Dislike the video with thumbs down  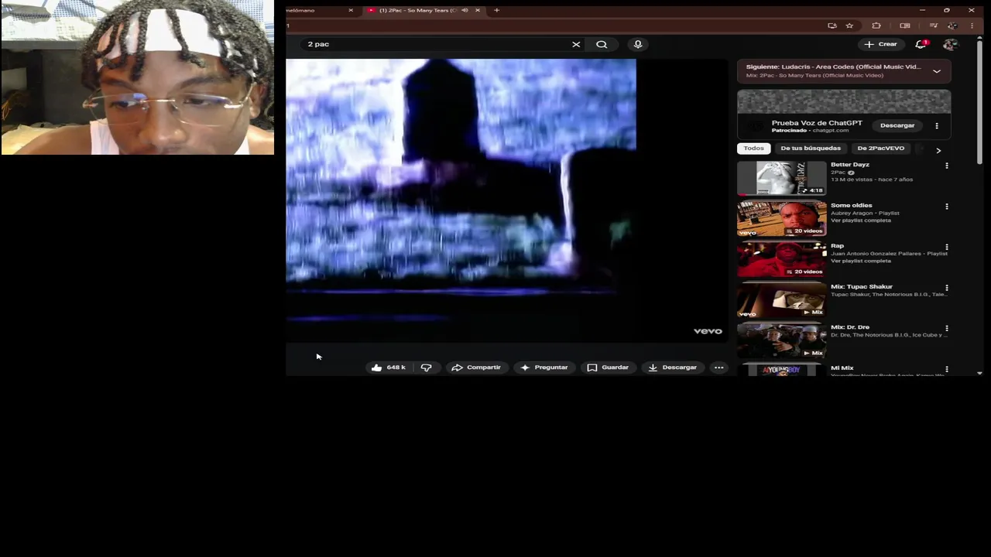click(426, 367)
